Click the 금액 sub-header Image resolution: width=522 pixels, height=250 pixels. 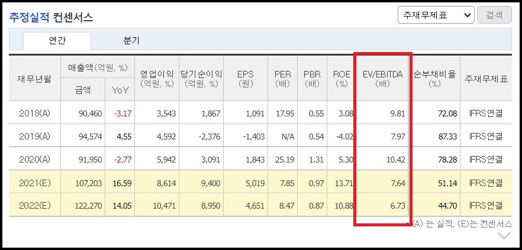click(83, 90)
